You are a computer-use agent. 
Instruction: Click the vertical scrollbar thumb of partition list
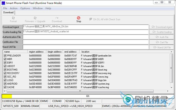point(171,68)
